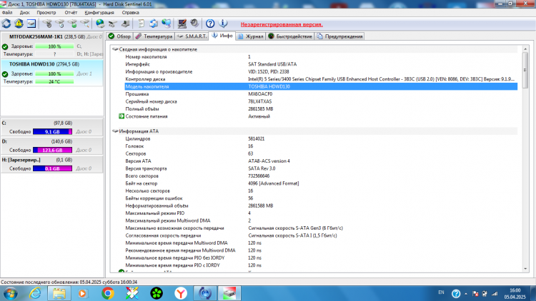Select the C: partition header

coord(52,123)
